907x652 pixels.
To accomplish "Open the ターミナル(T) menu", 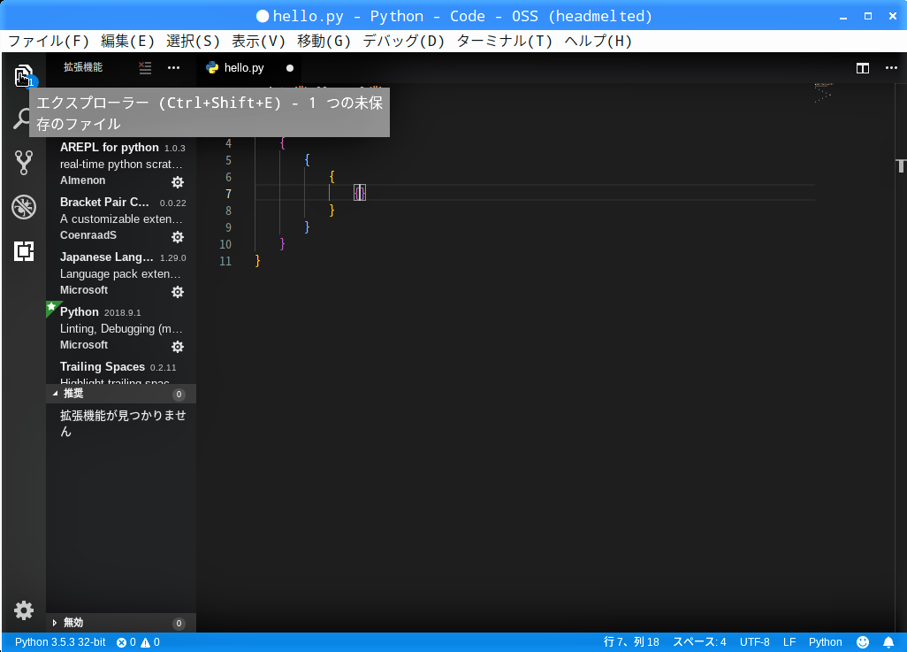I will pyautogui.click(x=505, y=41).
